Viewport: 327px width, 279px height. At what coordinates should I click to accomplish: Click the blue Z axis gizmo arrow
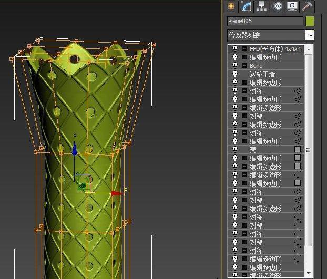[x=75, y=148]
